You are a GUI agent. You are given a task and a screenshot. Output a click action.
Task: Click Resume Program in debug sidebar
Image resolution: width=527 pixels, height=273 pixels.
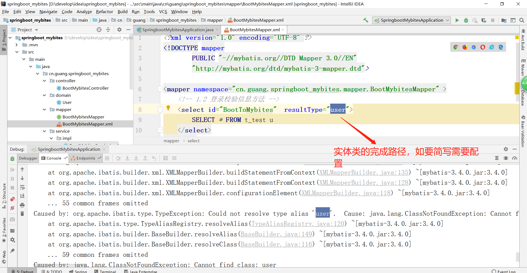pos(12,170)
